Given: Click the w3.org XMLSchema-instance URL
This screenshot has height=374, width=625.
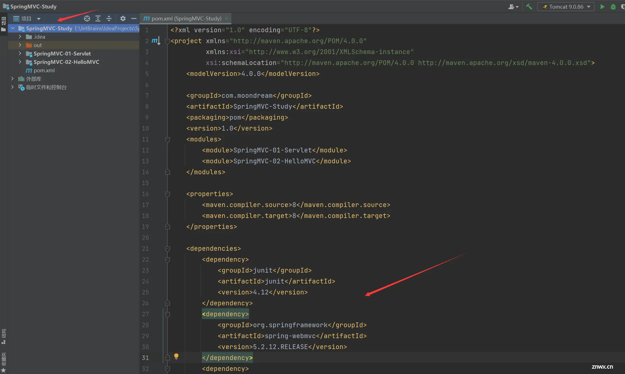Looking at the screenshot, I should click(x=329, y=52).
